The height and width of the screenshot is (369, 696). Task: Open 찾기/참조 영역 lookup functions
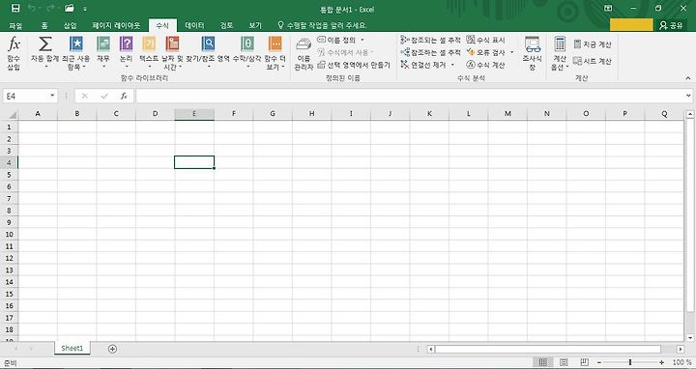pyautogui.click(x=208, y=53)
